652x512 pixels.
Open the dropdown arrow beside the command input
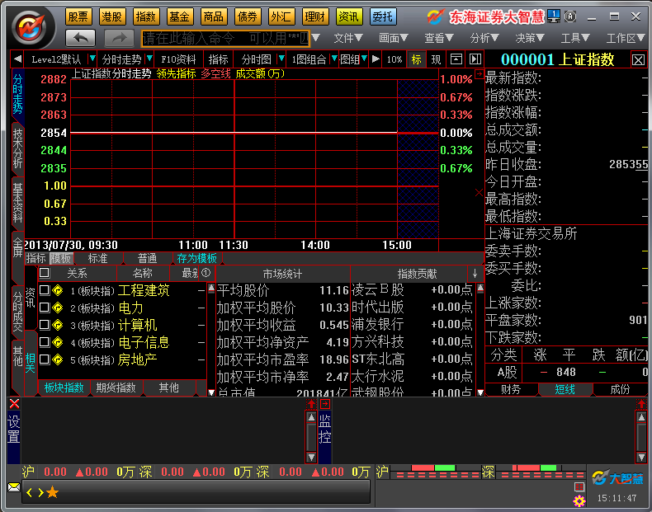click(x=315, y=38)
